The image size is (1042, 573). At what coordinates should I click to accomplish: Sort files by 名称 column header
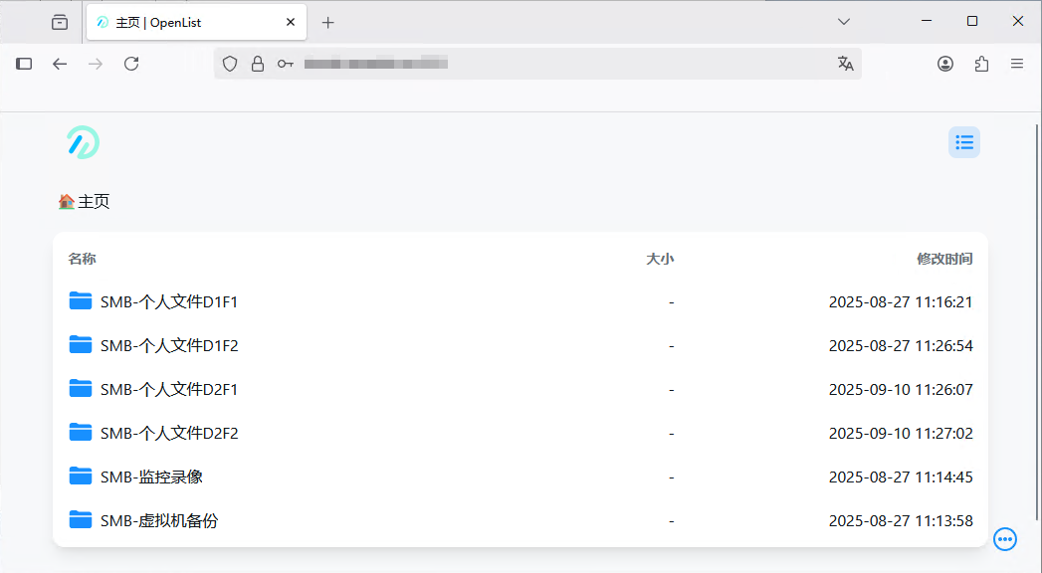[82, 259]
